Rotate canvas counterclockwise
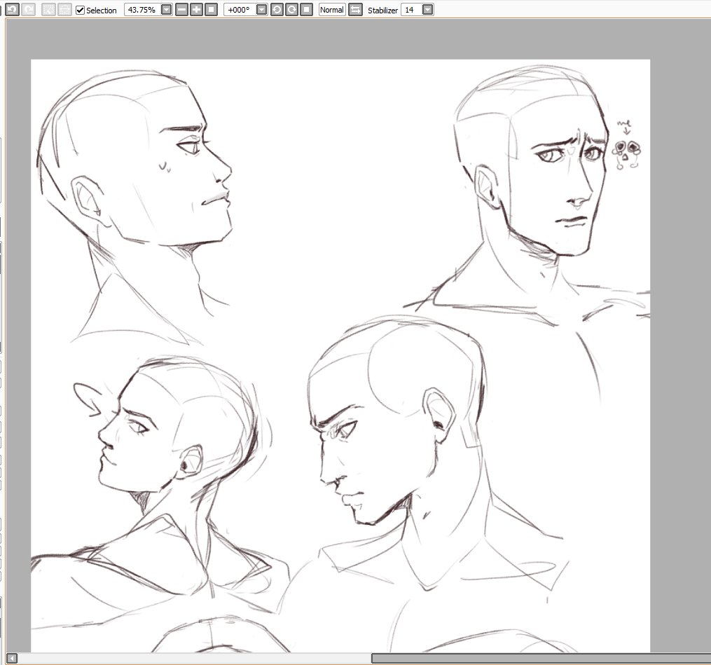 point(277,10)
